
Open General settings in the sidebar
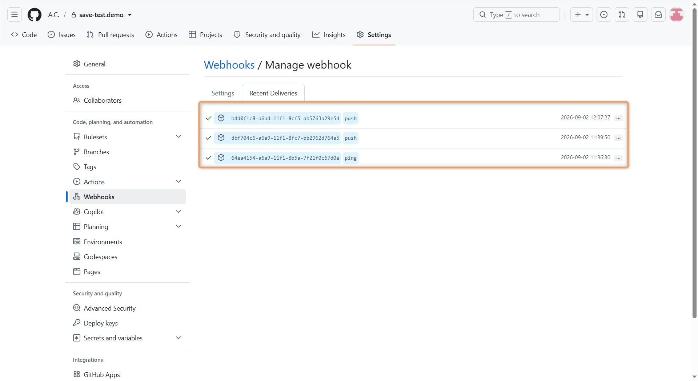pyautogui.click(x=128, y=64)
